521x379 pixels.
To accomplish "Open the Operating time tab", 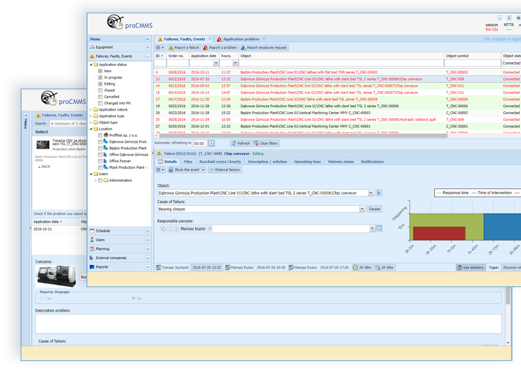I will tap(307, 162).
